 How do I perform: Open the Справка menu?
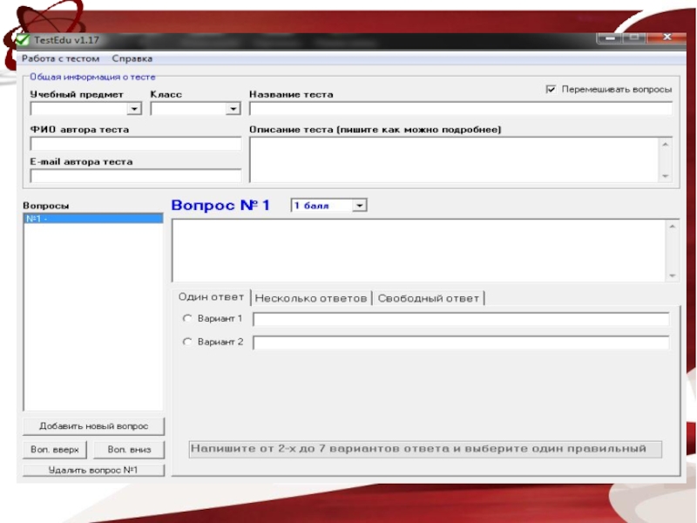(x=132, y=58)
